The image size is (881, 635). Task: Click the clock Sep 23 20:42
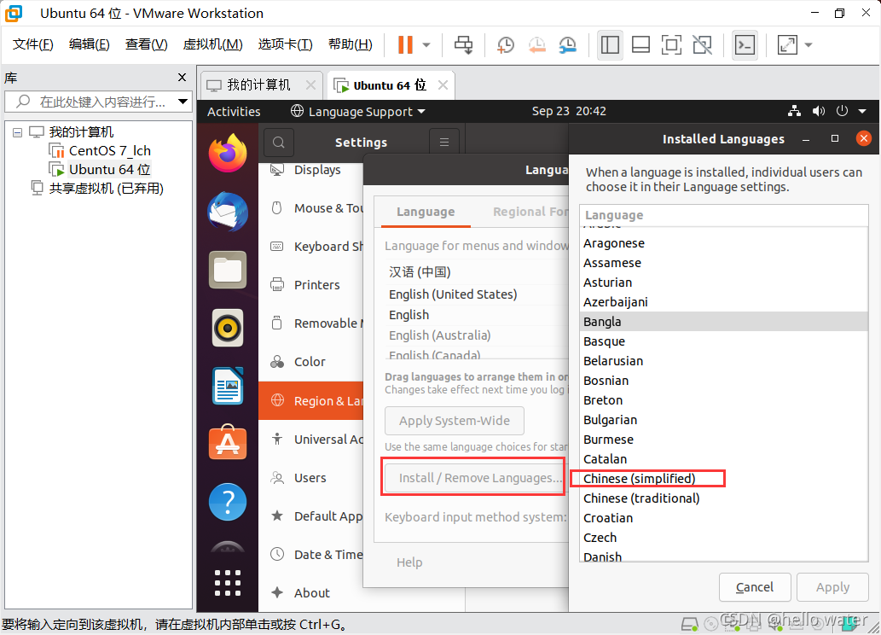[x=569, y=111]
